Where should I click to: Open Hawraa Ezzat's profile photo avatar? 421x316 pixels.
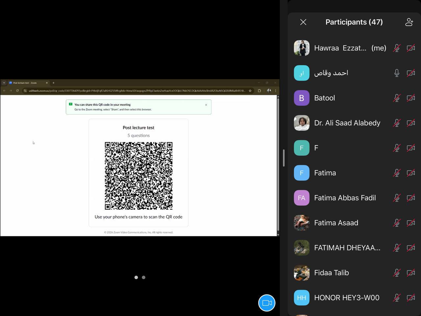(302, 48)
